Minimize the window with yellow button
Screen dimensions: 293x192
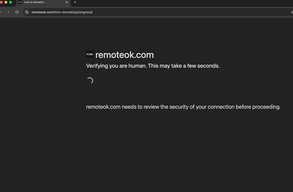[6, 2]
